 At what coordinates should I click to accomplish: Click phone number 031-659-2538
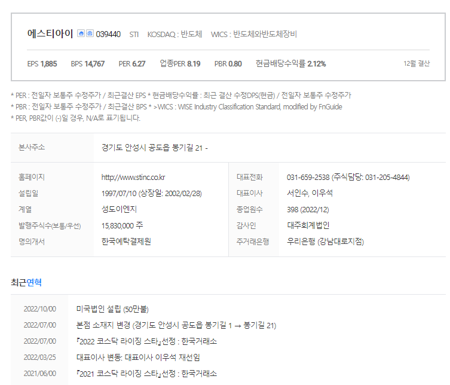(308, 178)
